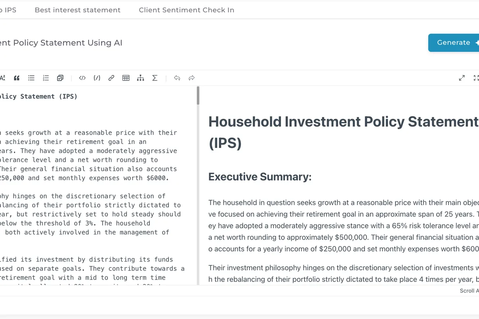Expand the editor with the diagonal arrows icon
Screen dimensions: 479x319
click(462, 78)
